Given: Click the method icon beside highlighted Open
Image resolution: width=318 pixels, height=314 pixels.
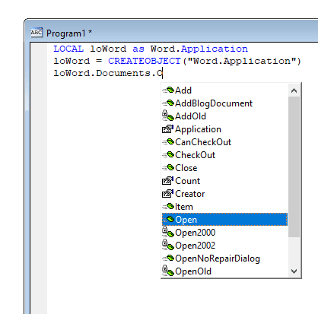Looking at the screenshot, I should [x=168, y=220].
